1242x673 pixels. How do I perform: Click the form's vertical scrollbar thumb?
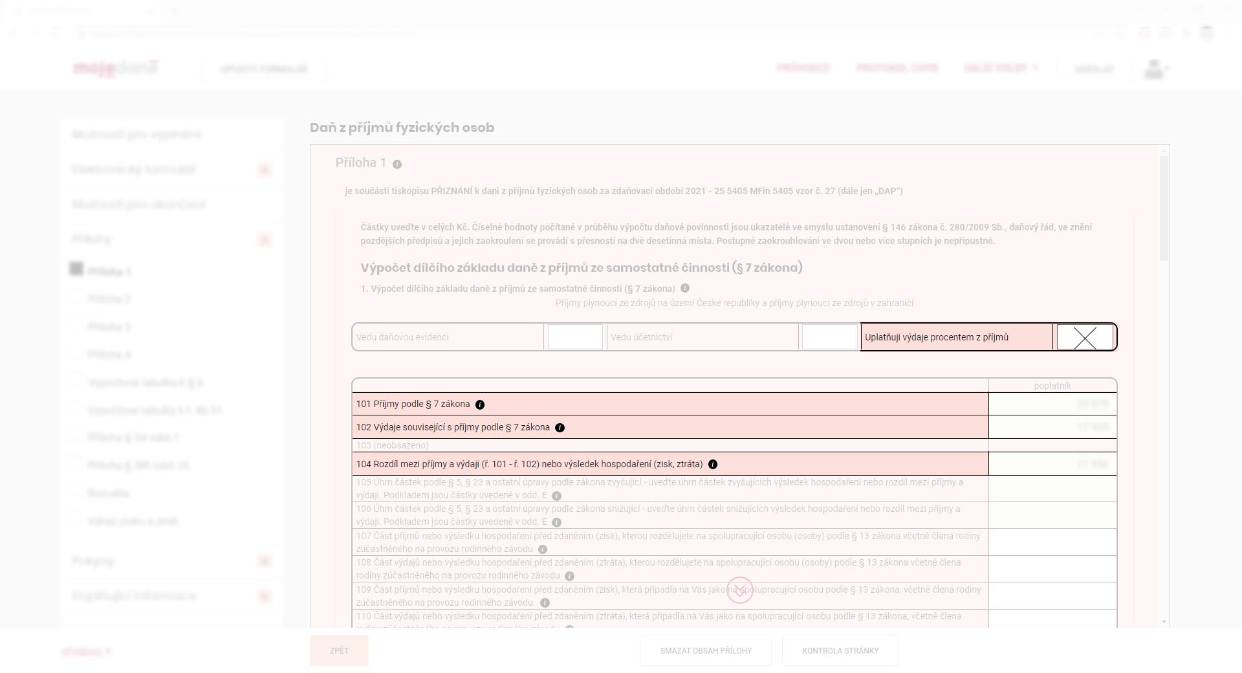click(1164, 208)
